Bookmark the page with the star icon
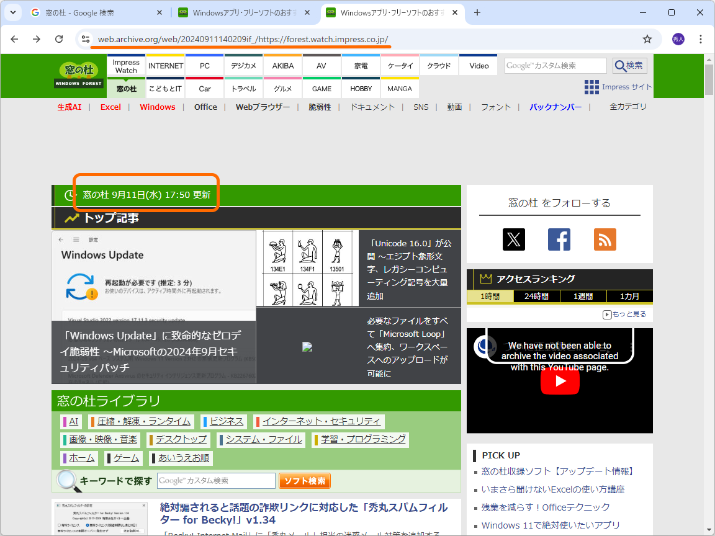The height and width of the screenshot is (536, 715). [647, 38]
